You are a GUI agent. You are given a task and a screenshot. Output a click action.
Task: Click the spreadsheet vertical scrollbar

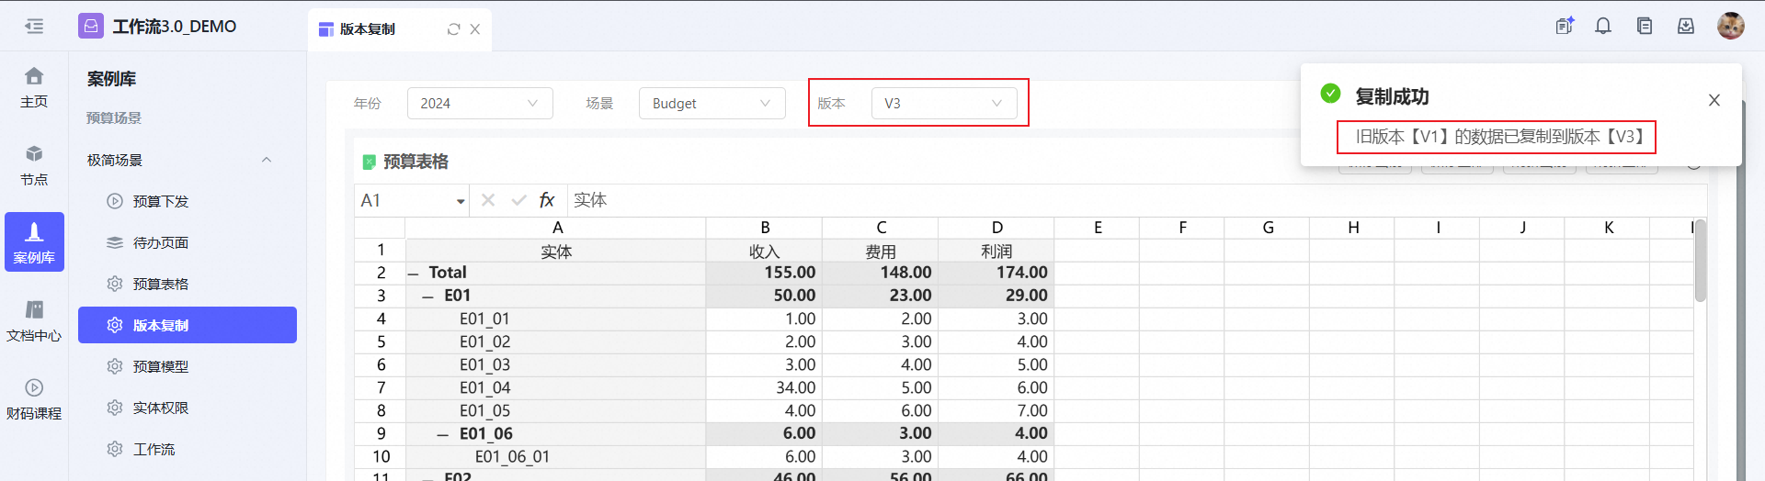(1700, 262)
